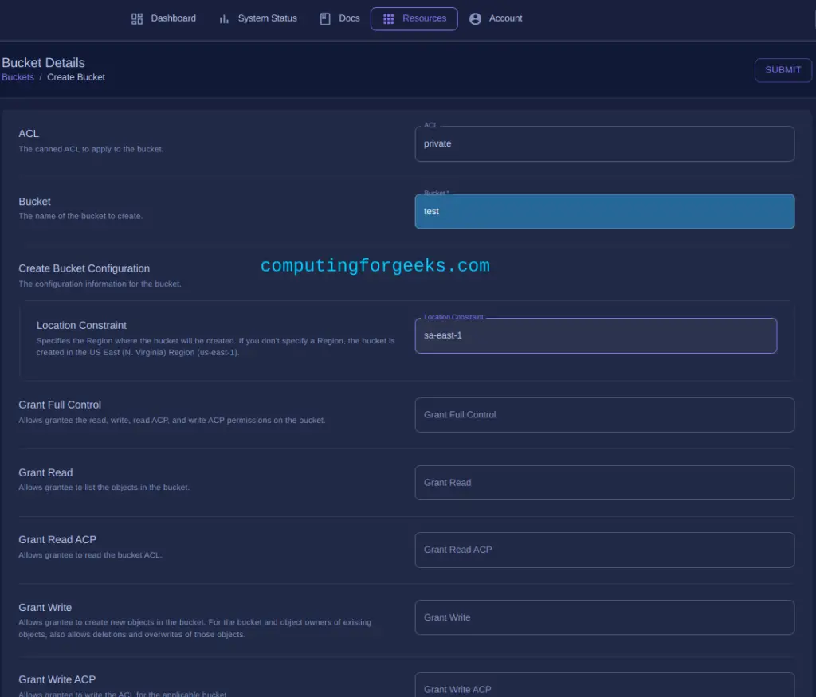Click the Grant Full Control section label
Viewport: 816px width, 697px height.
60,405
